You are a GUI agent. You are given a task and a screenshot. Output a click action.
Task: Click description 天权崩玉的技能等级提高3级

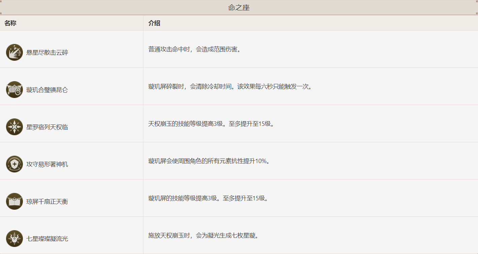point(211,124)
